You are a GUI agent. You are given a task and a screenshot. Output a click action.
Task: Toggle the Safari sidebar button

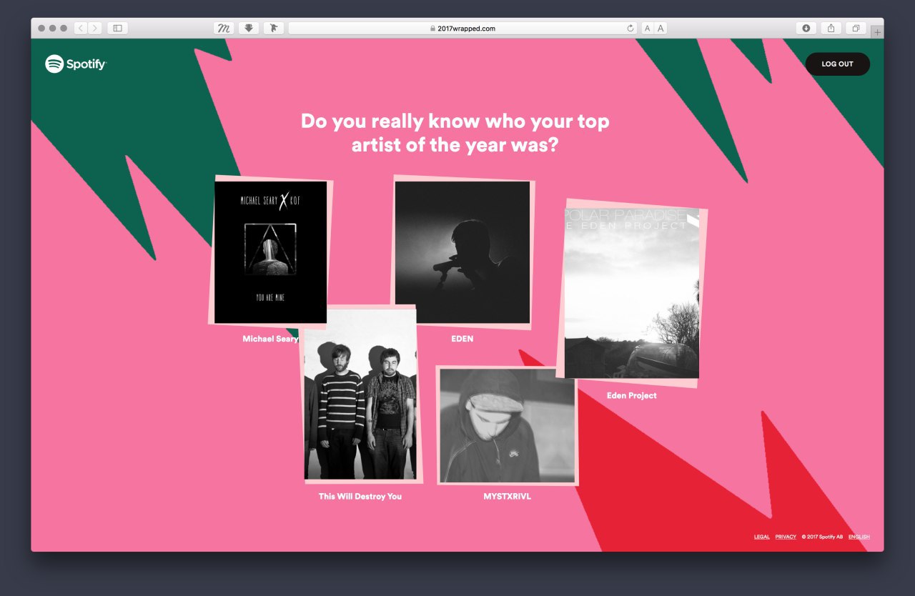pos(118,29)
